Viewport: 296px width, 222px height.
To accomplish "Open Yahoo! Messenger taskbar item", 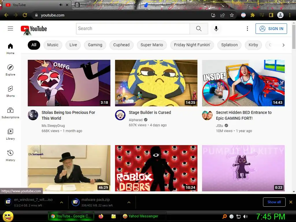I will (143, 216).
